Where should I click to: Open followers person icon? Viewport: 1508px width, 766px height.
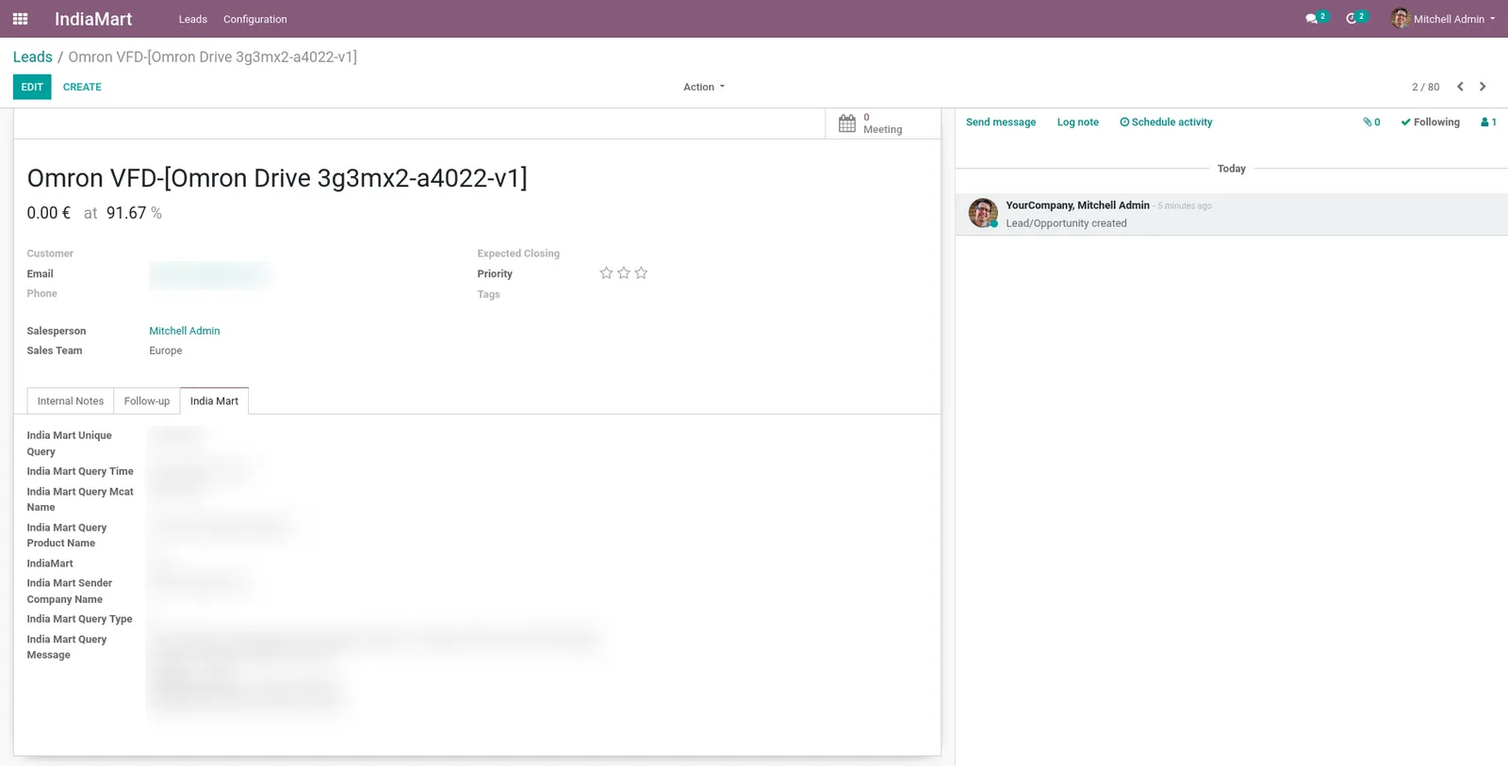pos(1488,122)
